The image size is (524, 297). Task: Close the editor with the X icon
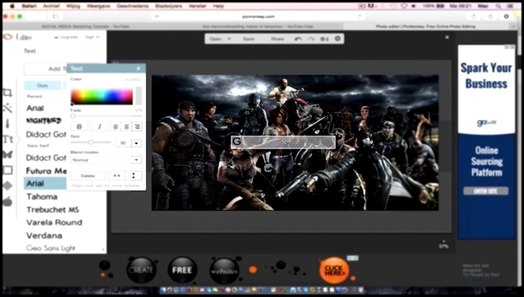point(447,37)
